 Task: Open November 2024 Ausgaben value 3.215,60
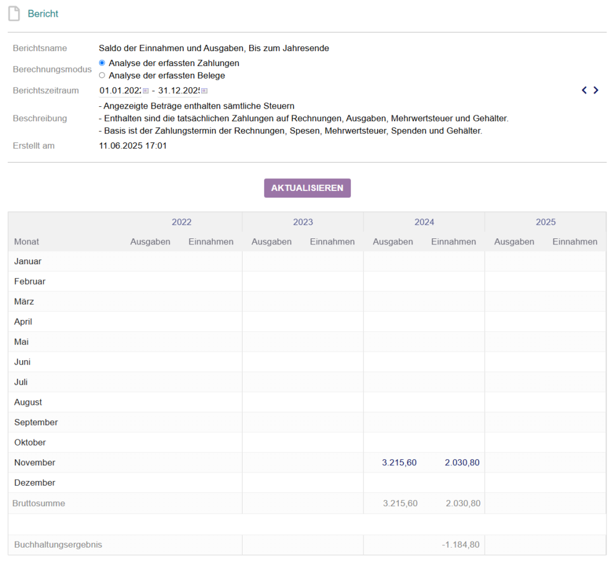tap(399, 462)
